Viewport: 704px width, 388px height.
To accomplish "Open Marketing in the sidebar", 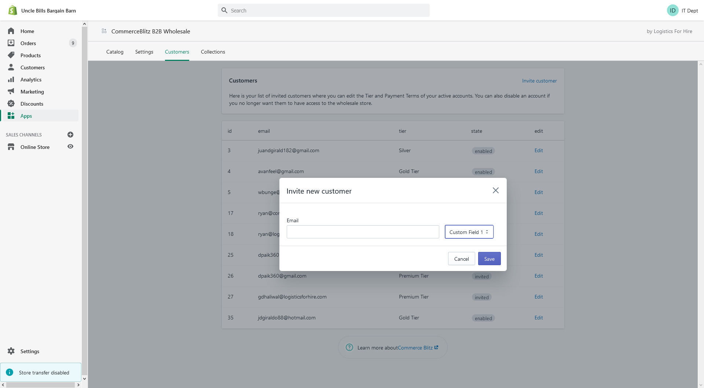I will point(32,92).
